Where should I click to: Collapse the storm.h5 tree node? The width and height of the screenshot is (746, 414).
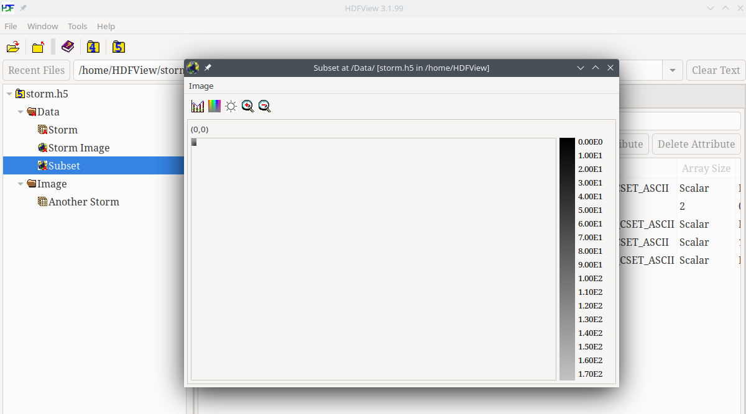coord(9,94)
